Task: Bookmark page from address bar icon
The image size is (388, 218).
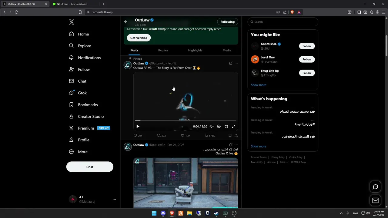Action: pyautogui.click(x=80, y=12)
